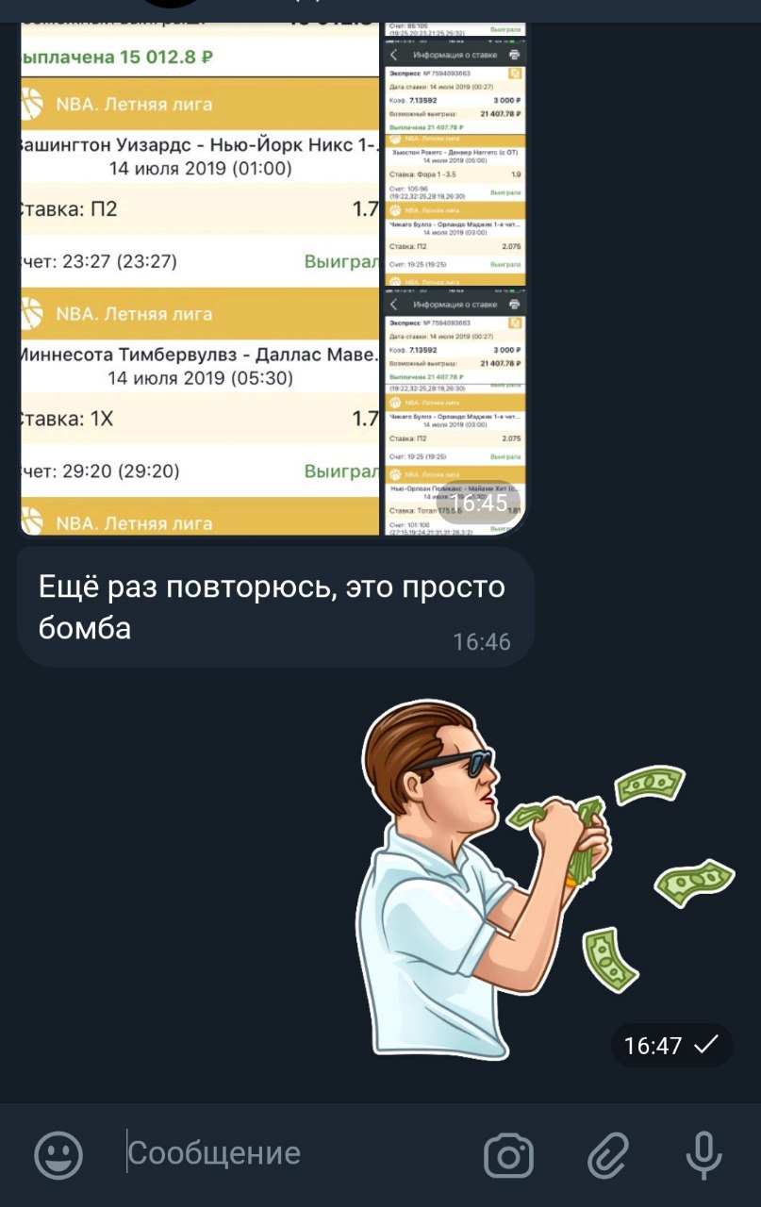Image resolution: width=761 pixels, height=1207 pixels.
Task: Tap the camera icon in message bar
Action: coord(508,1155)
